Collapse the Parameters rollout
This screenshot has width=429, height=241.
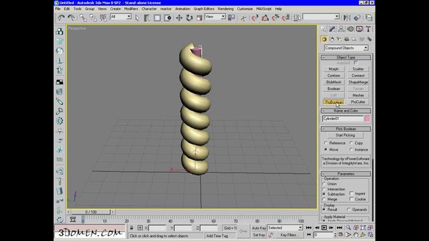click(346, 174)
